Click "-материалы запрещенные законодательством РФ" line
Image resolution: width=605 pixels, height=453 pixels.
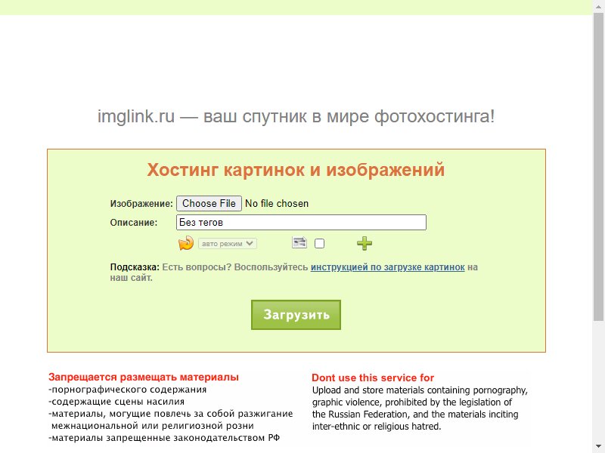pyautogui.click(x=164, y=438)
